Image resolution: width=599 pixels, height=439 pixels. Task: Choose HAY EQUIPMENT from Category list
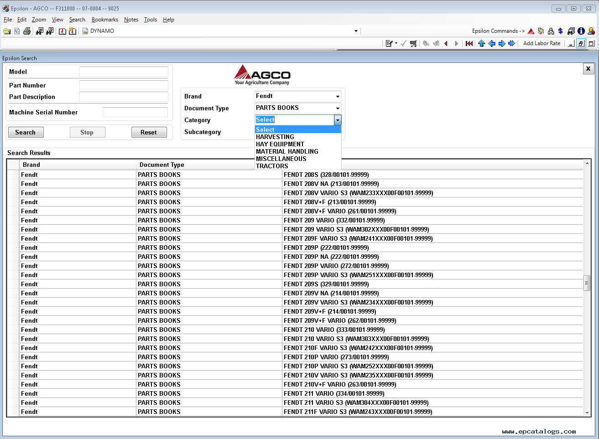point(298,144)
